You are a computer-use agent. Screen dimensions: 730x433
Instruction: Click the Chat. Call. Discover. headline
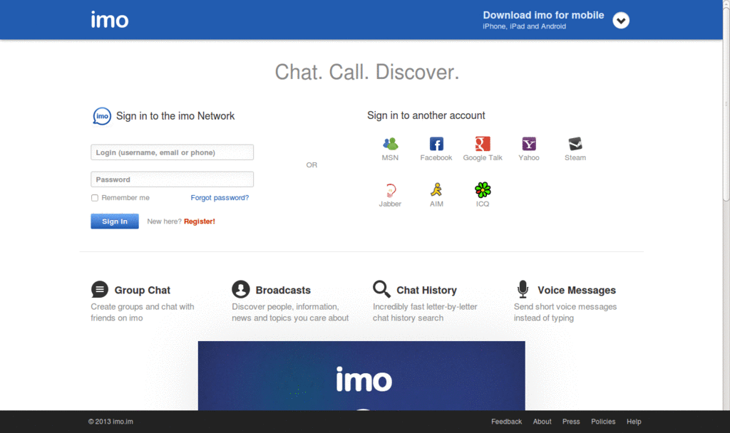pos(367,72)
